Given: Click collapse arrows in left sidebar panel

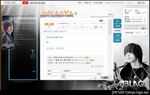Looking at the screenshot, I should pos(34,71).
